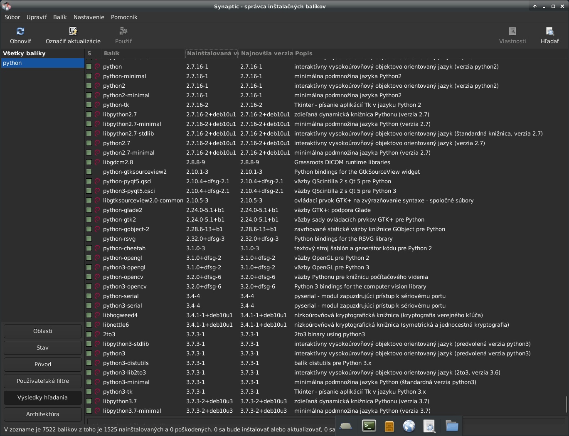Click the Debian swirl icon beside python-cheetah
The image size is (569, 436).
pos(97,248)
